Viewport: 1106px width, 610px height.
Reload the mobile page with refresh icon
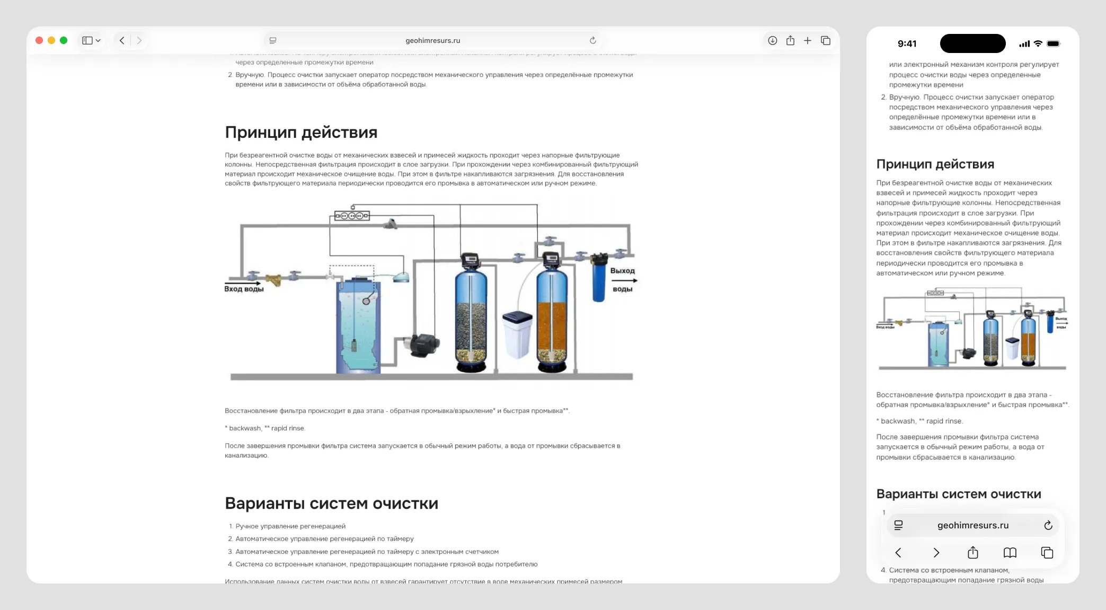tap(1048, 525)
